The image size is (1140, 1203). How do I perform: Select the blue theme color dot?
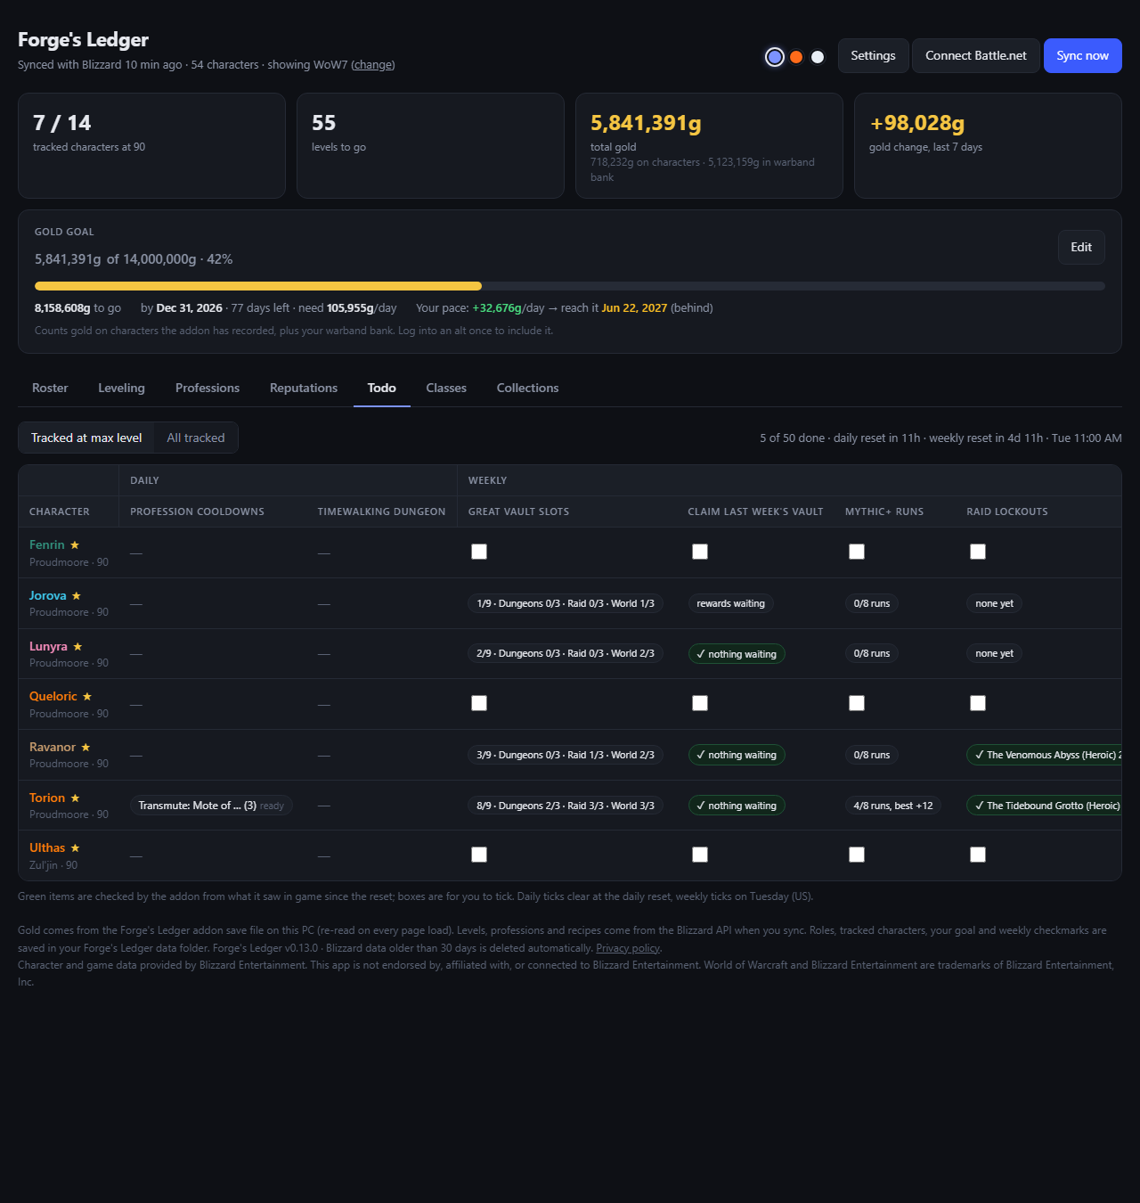click(775, 57)
